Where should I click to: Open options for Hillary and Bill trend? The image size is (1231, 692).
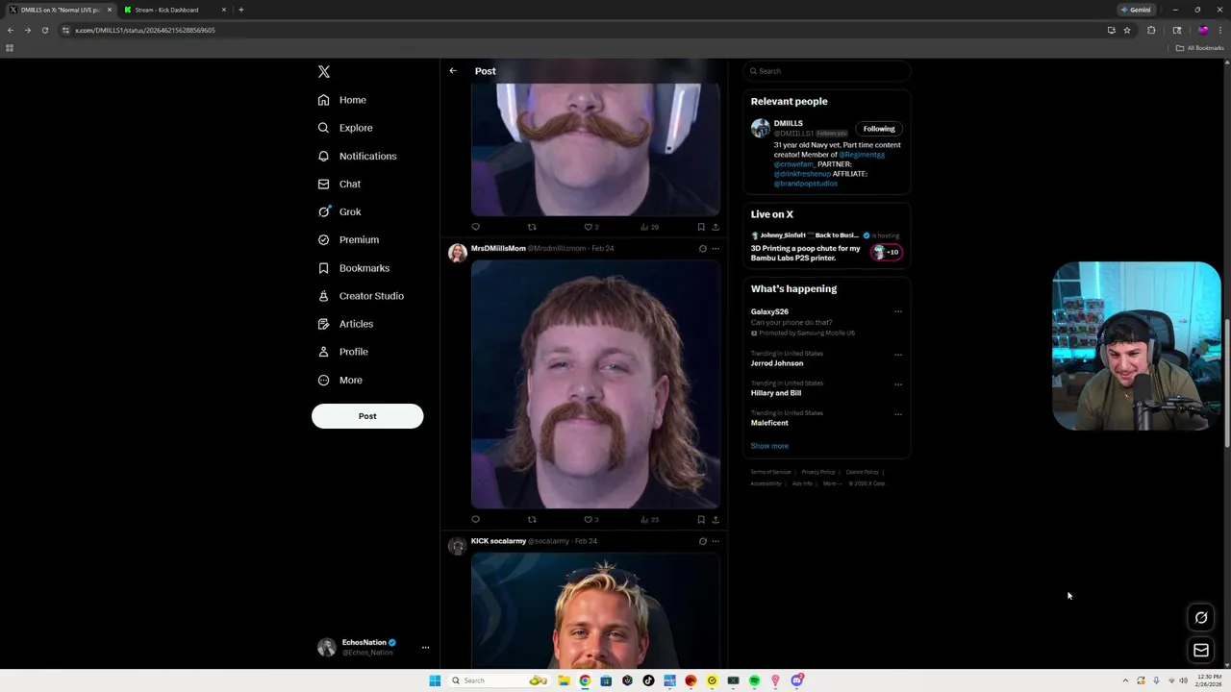pos(898,383)
